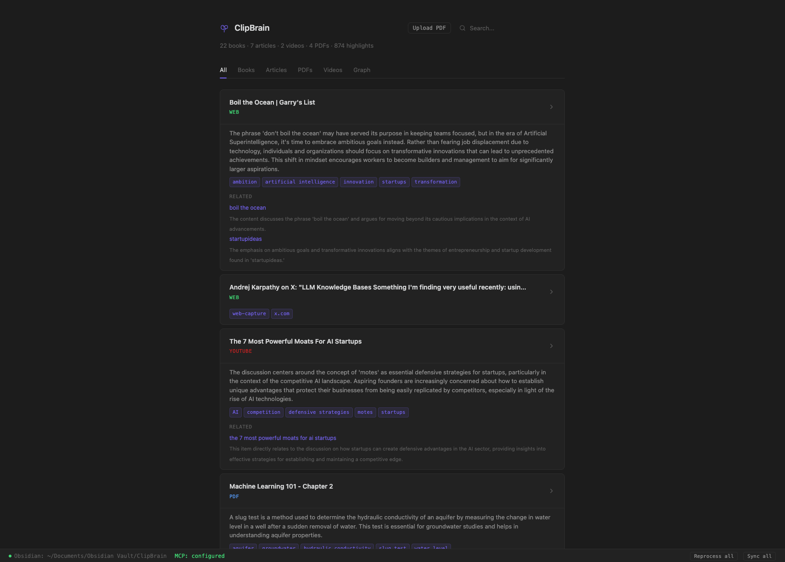785x562 pixels.
Task: Expand the Boil the Ocean card chevron
Action: click(x=551, y=107)
